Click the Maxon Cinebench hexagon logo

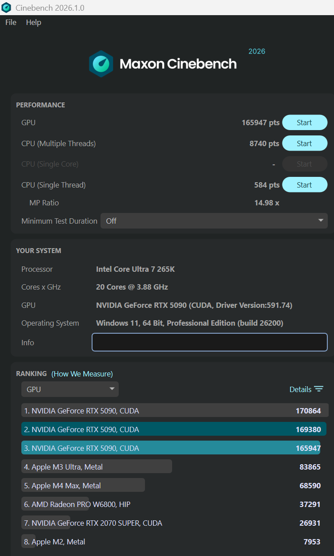point(101,64)
